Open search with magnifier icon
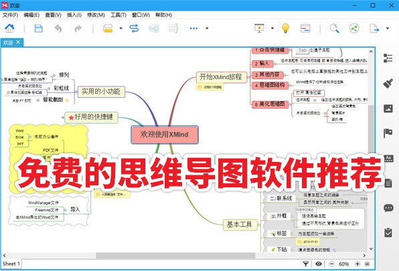Viewport: 399px width, 271px height. point(334,28)
